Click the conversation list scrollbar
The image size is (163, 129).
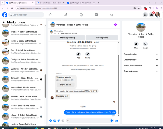click(x=45, y=86)
